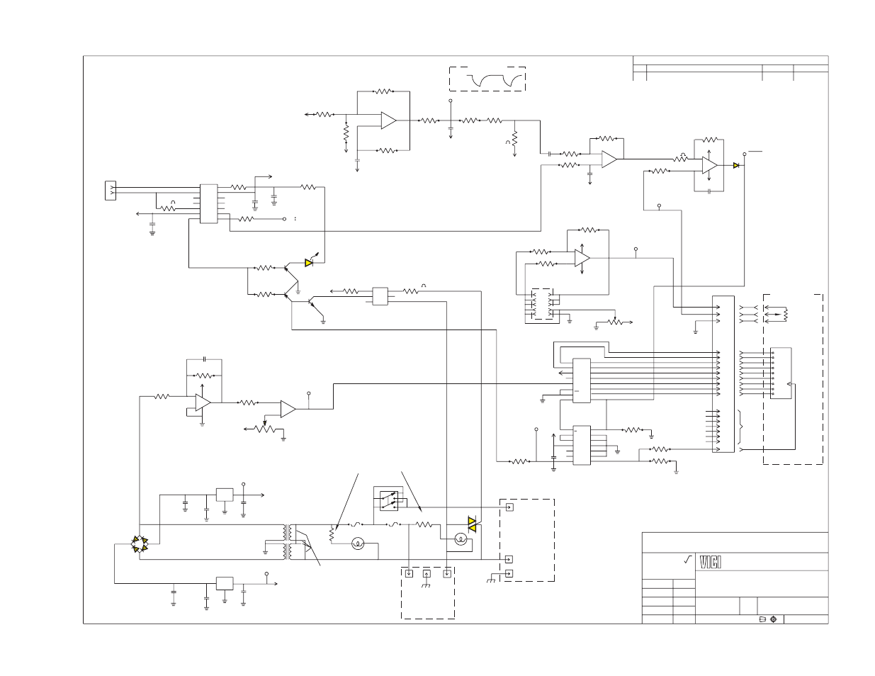
Task: Click the lamp symbol next to the triac
Action: [461, 540]
